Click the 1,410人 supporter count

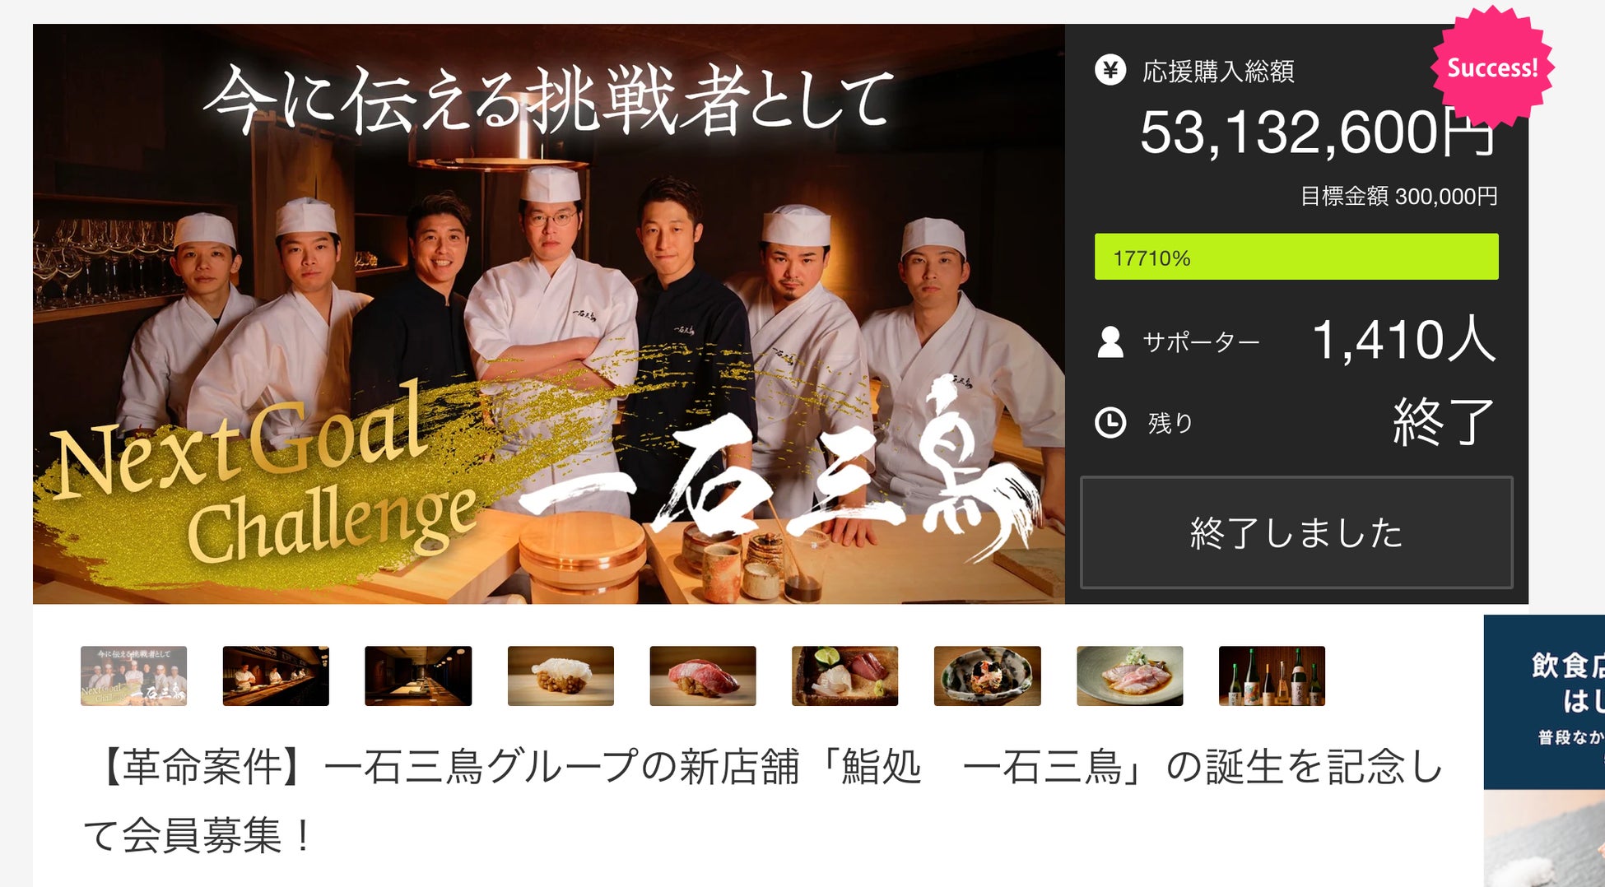click(1404, 340)
